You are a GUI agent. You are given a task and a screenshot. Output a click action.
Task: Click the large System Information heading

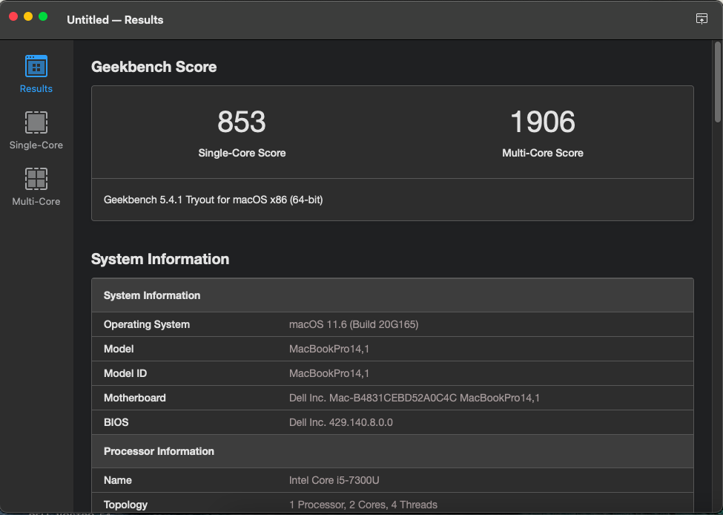[x=160, y=259]
